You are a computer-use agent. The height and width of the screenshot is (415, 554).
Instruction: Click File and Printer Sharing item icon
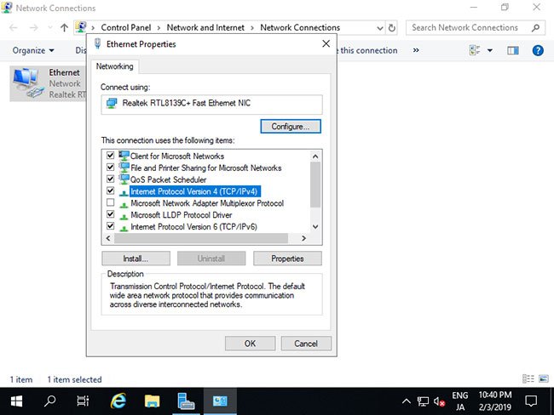[124, 168]
